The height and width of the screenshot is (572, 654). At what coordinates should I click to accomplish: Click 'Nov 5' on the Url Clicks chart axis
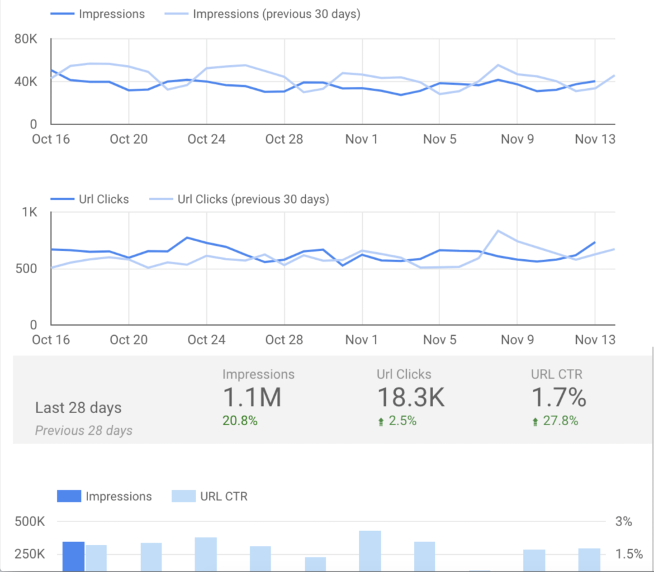[x=439, y=340]
